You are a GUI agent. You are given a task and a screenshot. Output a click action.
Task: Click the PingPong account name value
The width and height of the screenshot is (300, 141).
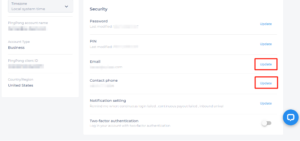(x=27, y=29)
